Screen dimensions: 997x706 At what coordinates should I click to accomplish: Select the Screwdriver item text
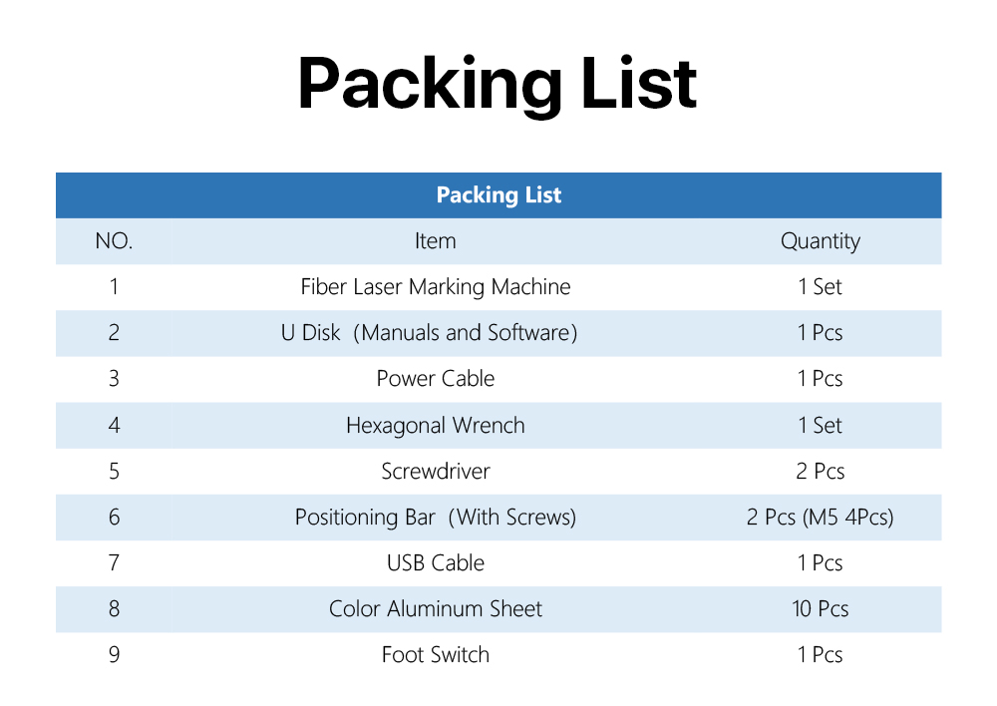(x=436, y=472)
